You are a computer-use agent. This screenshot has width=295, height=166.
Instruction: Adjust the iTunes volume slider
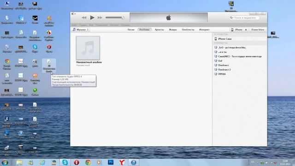[115, 18]
